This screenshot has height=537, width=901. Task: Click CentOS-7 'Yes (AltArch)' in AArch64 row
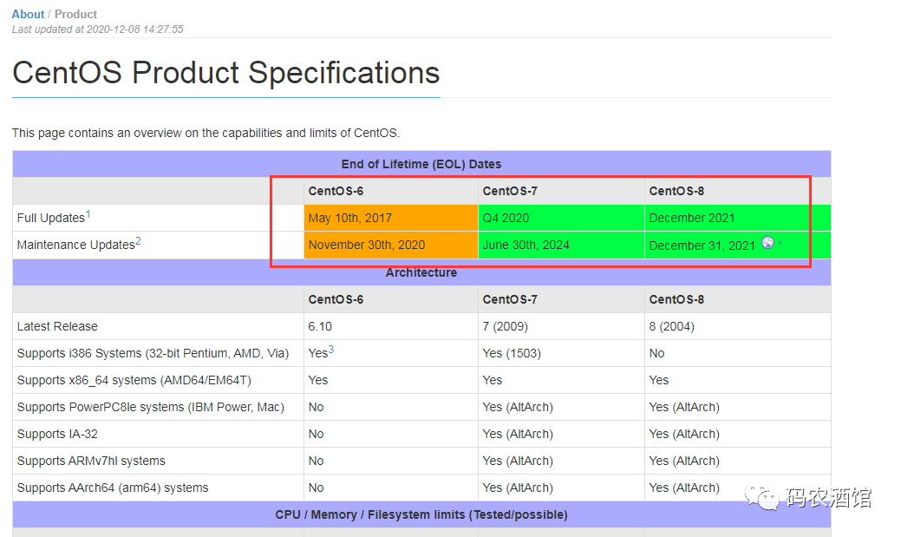[518, 488]
